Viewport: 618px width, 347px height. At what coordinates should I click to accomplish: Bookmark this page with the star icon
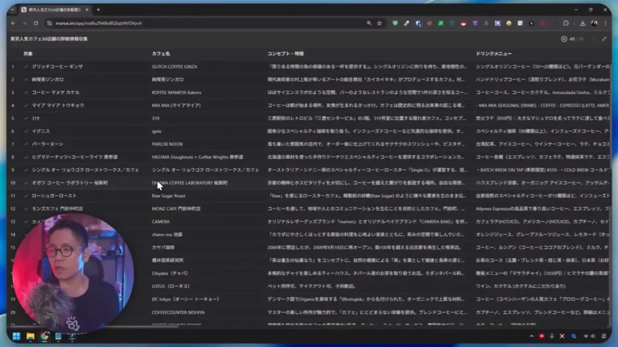pos(380,23)
